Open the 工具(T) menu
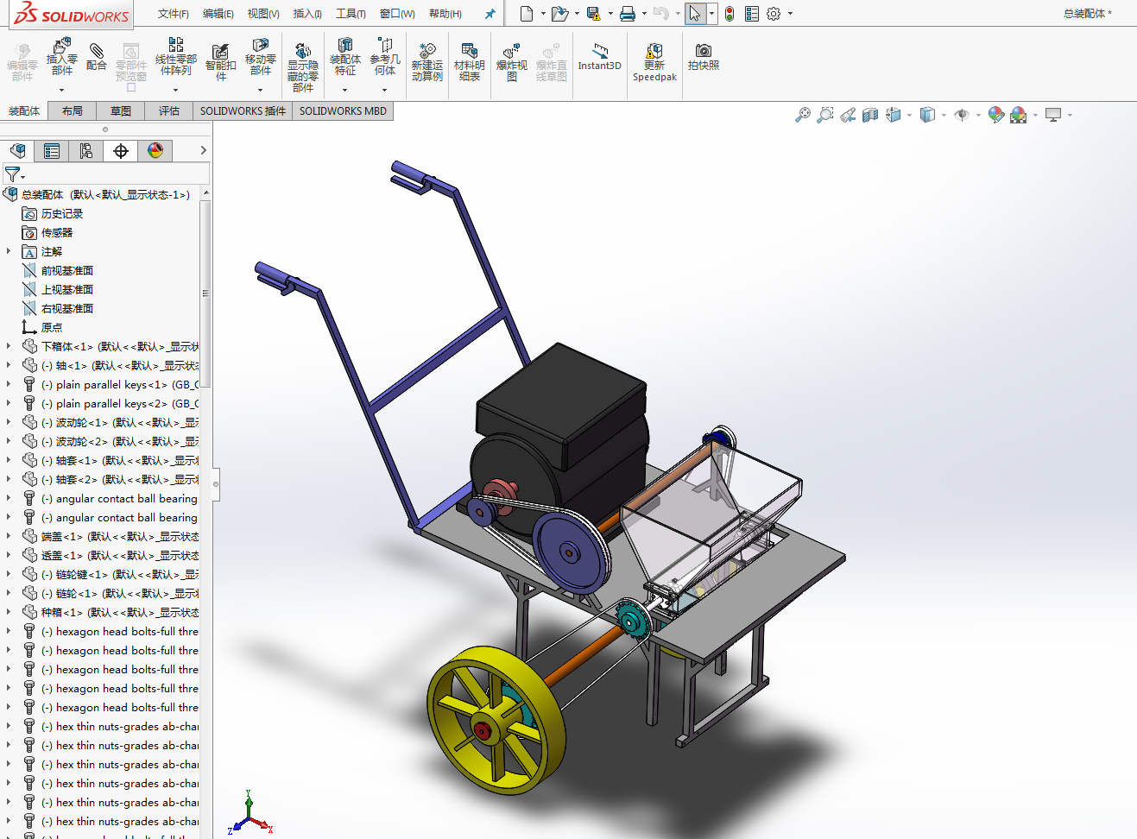The image size is (1137, 839). click(351, 14)
